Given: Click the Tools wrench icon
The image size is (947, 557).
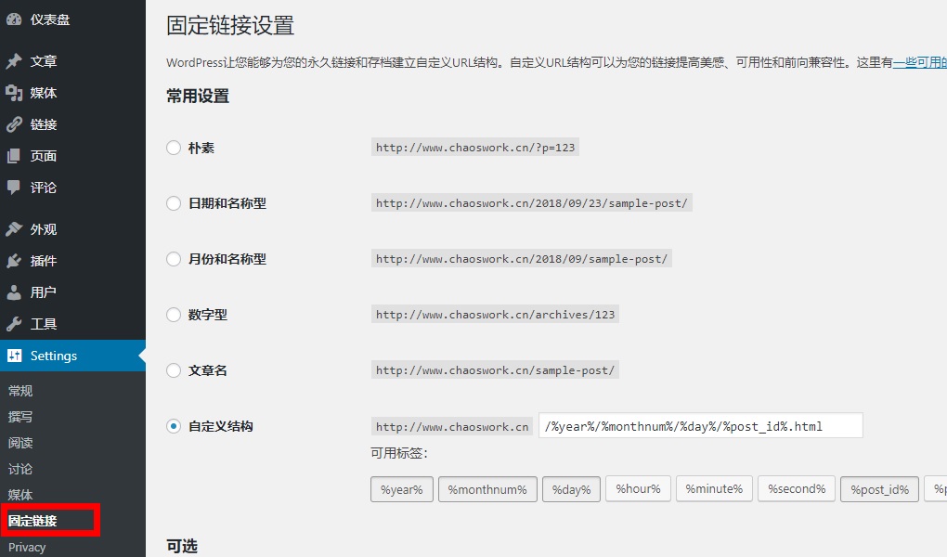Looking at the screenshot, I should (14, 324).
